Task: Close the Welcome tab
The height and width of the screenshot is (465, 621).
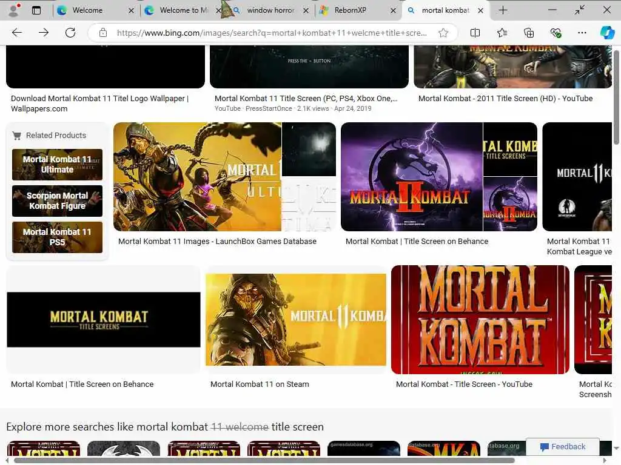Action: 131,11
